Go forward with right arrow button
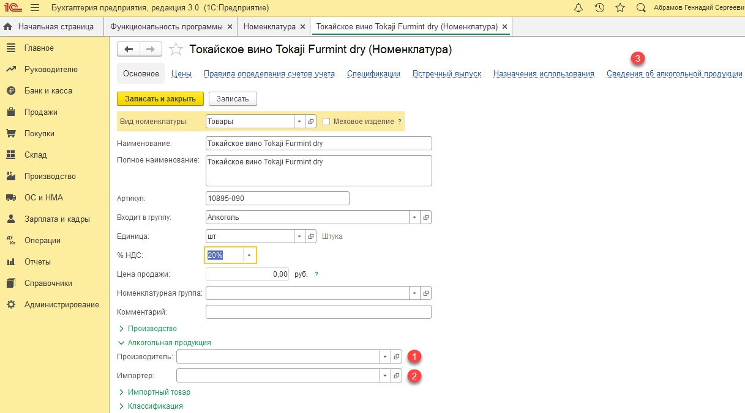 click(151, 49)
